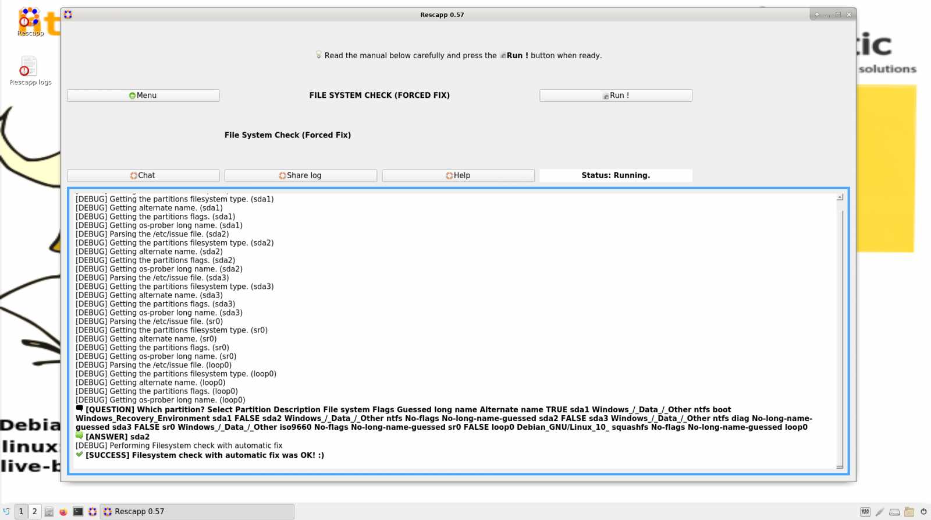Switch to virtual desktop 1
This screenshot has width=931, height=520.
coord(21,511)
